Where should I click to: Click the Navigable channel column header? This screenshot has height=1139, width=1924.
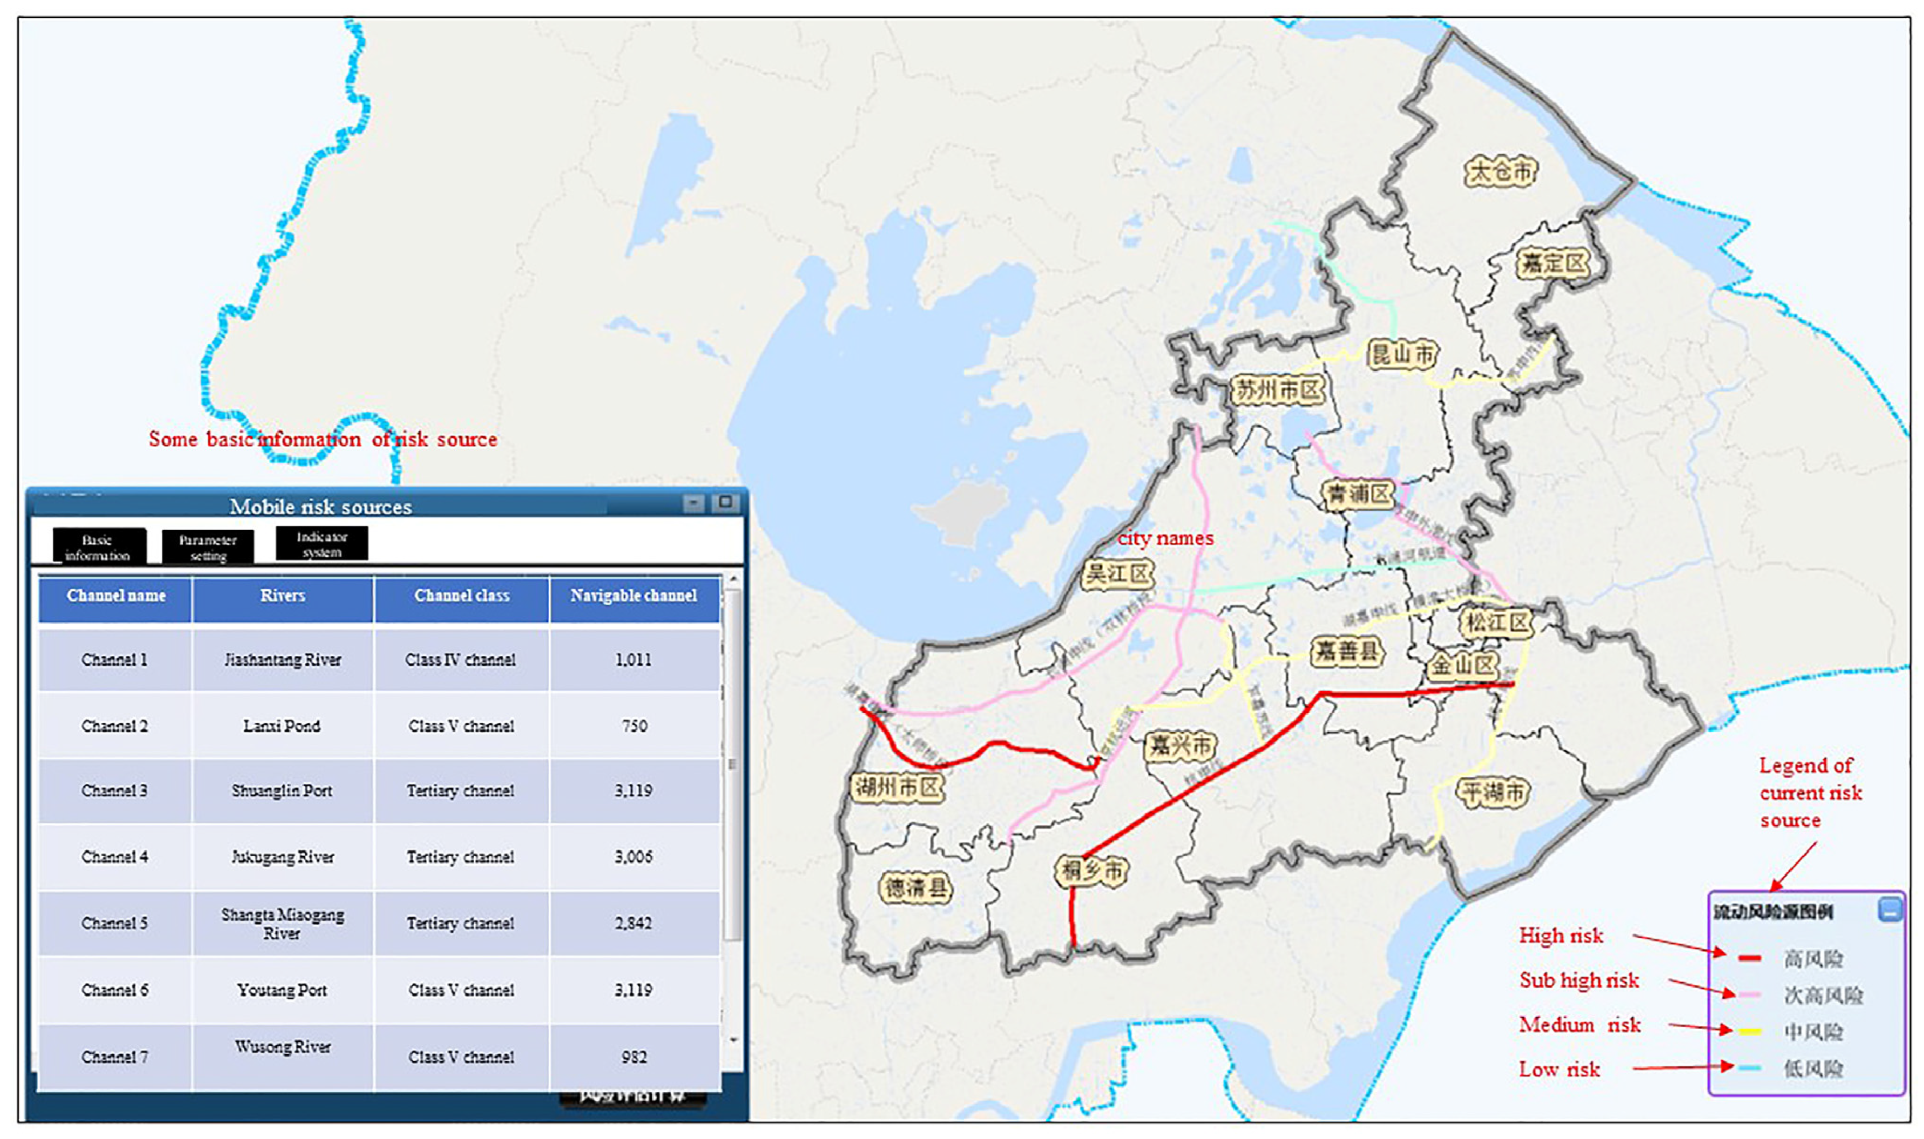(x=634, y=596)
